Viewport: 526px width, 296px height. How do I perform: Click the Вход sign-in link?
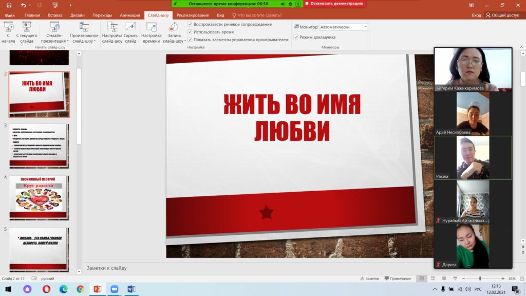[x=476, y=15]
